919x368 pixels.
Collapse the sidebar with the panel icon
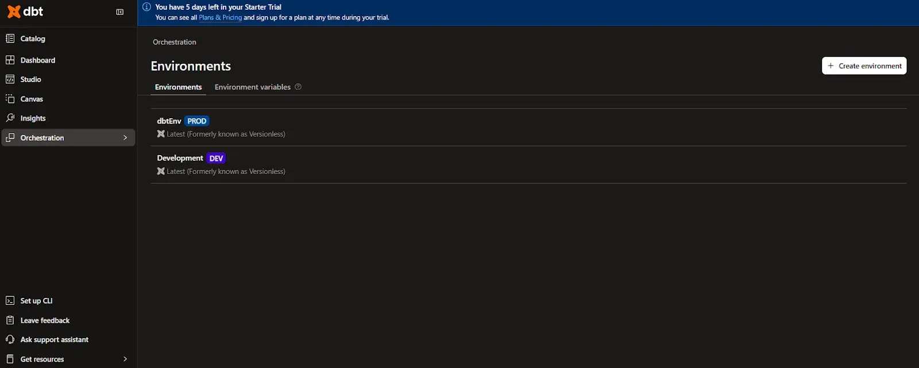pyautogui.click(x=120, y=12)
